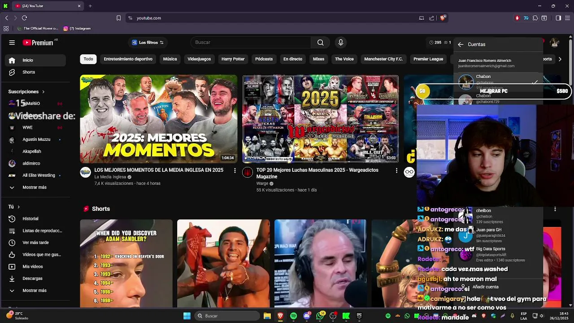Open the browser extensions puzzle icon
574x323 pixels.
(x=535, y=18)
